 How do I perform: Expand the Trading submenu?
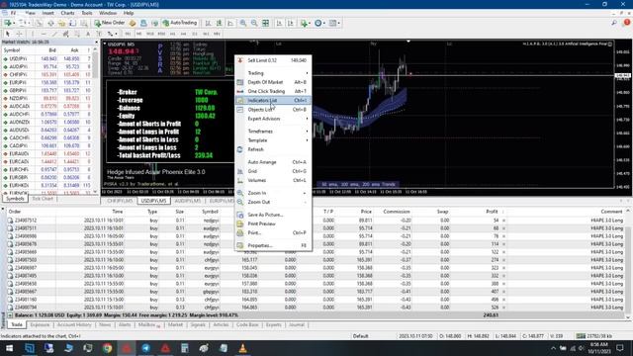(273, 73)
